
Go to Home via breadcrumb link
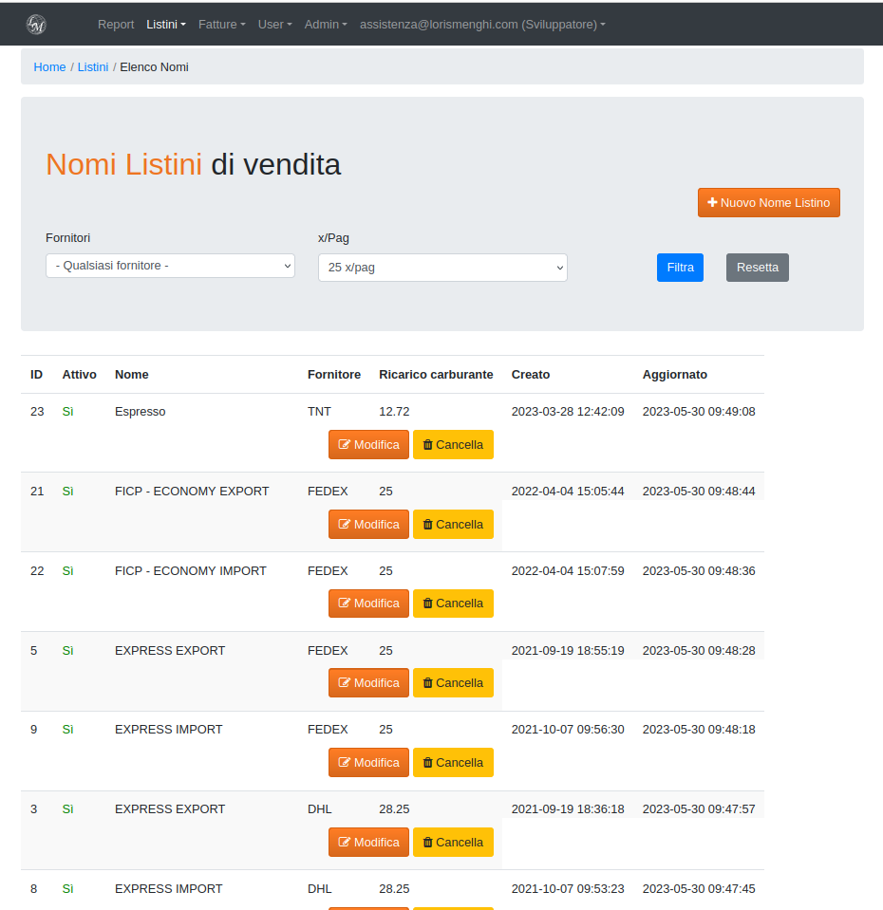pos(49,67)
